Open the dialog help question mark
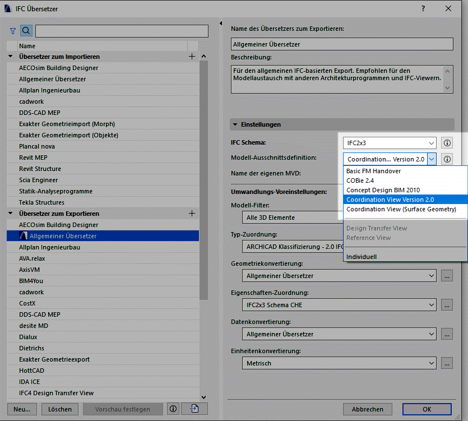The width and height of the screenshot is (468, 421). click(423, 8)
